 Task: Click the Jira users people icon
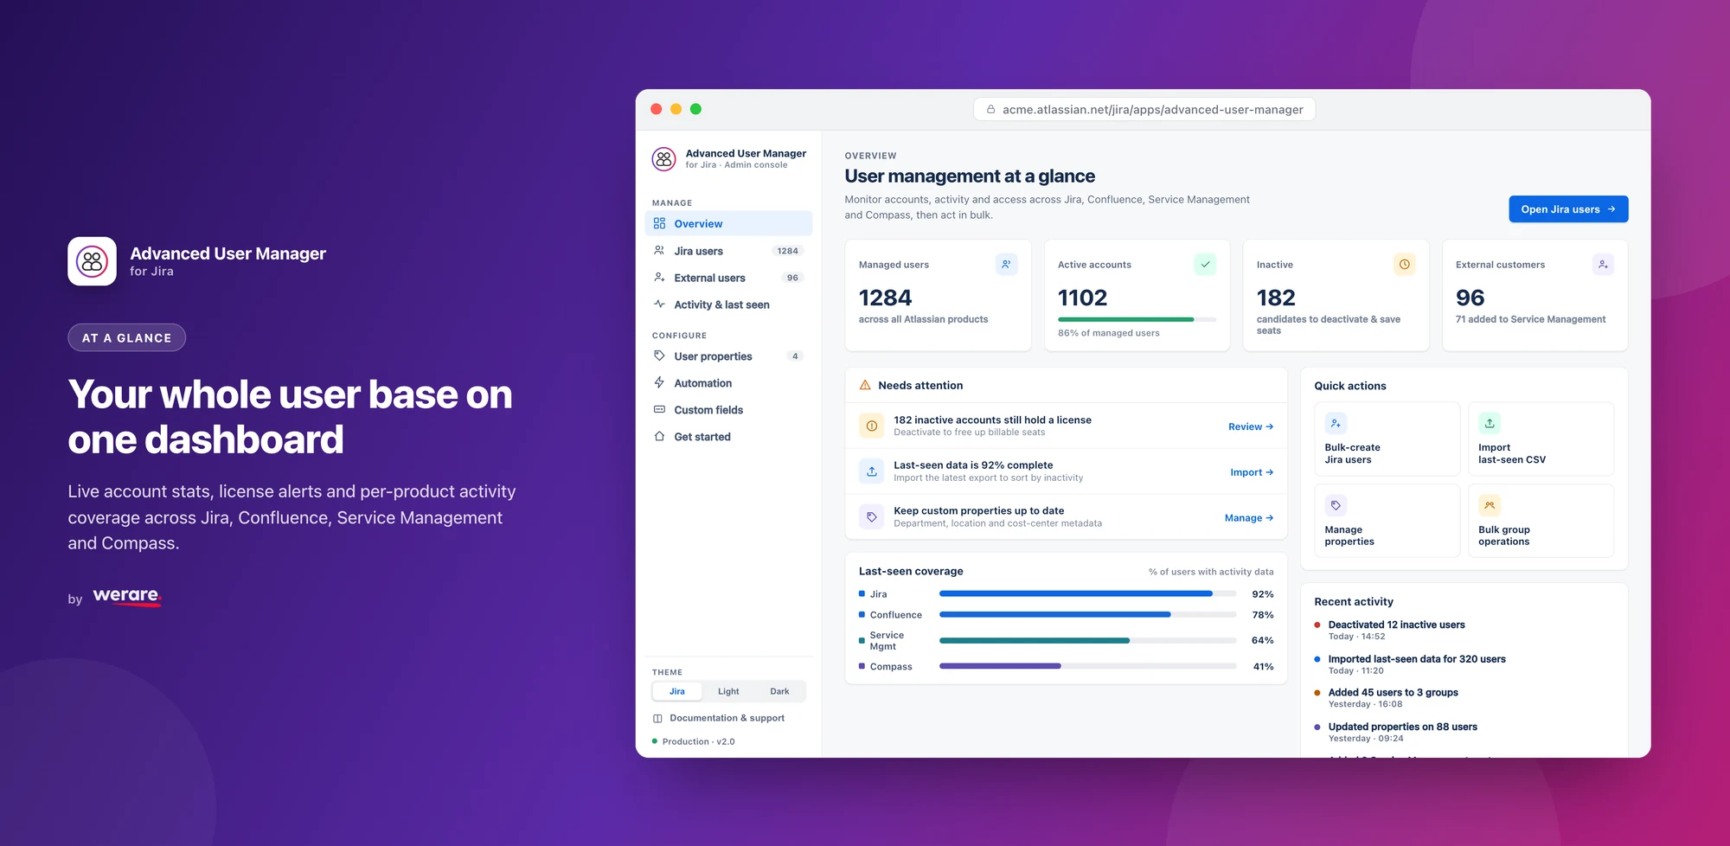tap(659, 251)
